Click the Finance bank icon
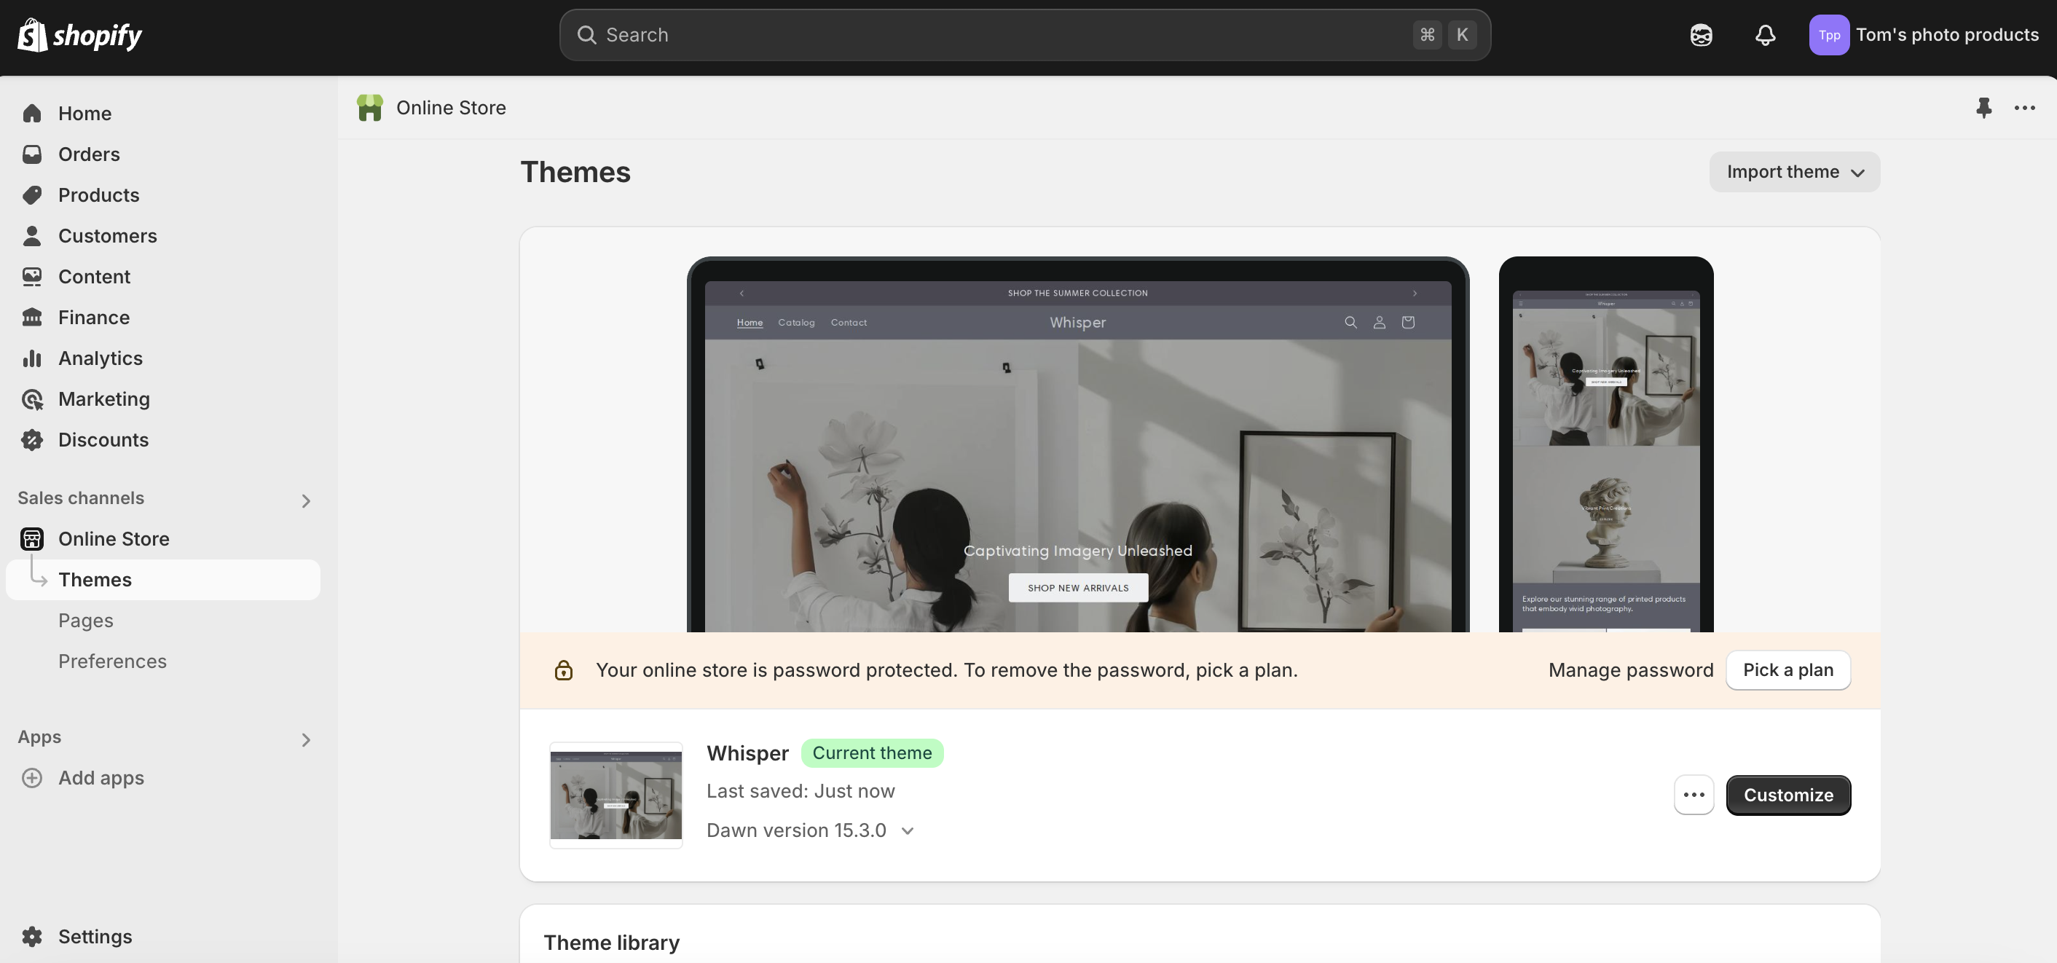 (32, 317)
